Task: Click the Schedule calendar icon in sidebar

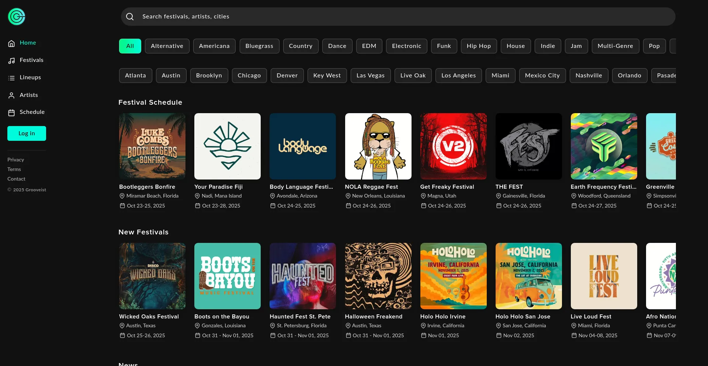Action: [11, 112]
